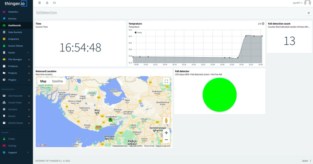This screenshot has width=313, height=164.
Task: Click the Data Buckets database icon
Action: [x=4, y=32]
